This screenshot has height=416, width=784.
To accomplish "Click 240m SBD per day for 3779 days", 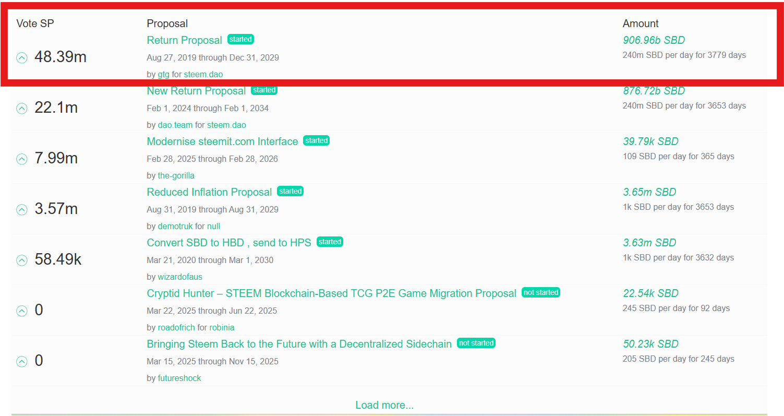I will pos(684,55).
